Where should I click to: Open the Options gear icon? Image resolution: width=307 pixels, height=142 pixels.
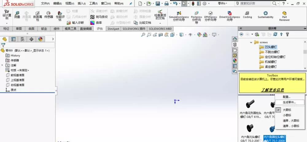tap(204, 3)
